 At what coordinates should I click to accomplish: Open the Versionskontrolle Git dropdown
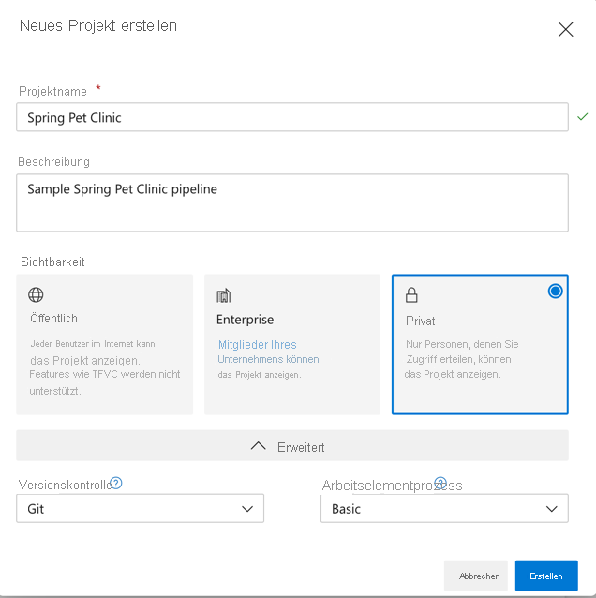pos(140,508)
